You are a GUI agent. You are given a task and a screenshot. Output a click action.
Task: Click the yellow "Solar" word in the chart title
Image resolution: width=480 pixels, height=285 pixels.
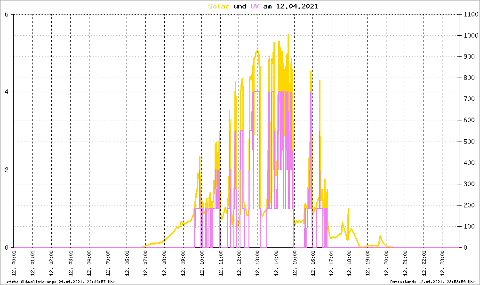(x=218, y=6)
